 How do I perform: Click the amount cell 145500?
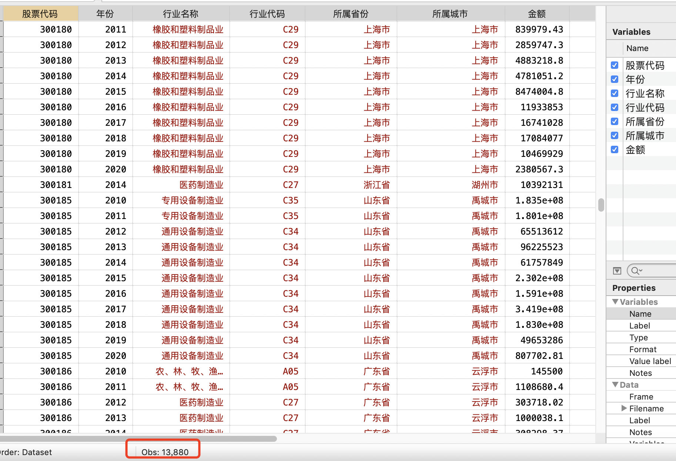(537, 371)
